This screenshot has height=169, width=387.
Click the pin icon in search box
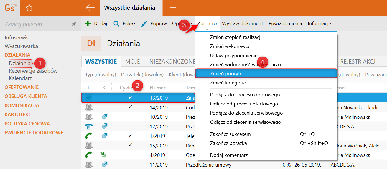[74, 24]
